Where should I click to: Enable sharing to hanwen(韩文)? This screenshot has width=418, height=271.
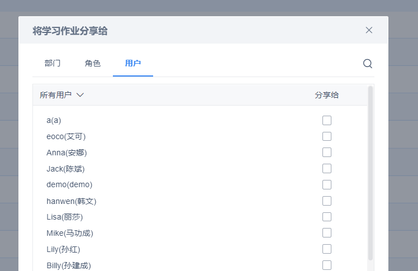pyautogui.click(x=327, y=201)
